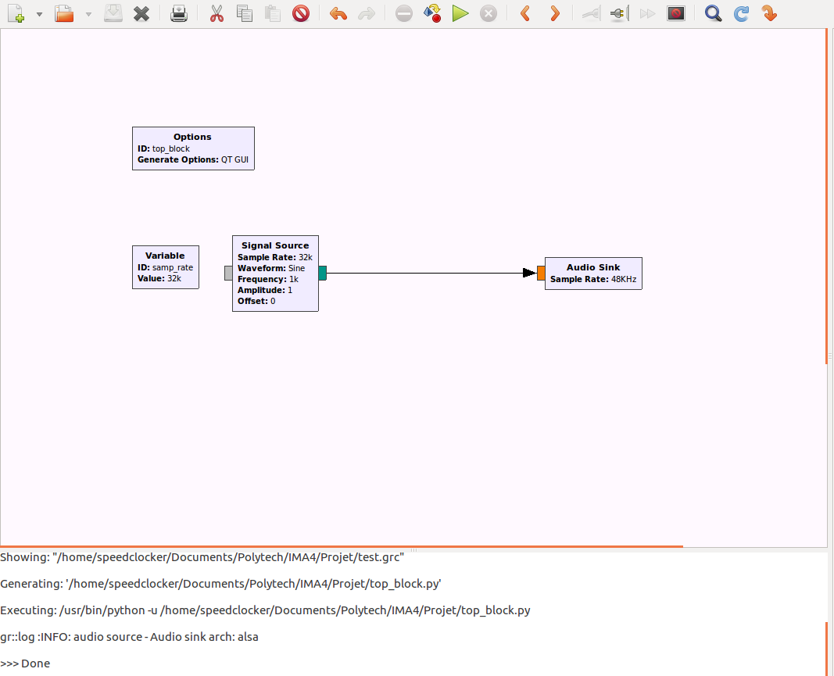Close the current flowgraph with X icon
Screen dimensions: 834x676
pos(141,13)
